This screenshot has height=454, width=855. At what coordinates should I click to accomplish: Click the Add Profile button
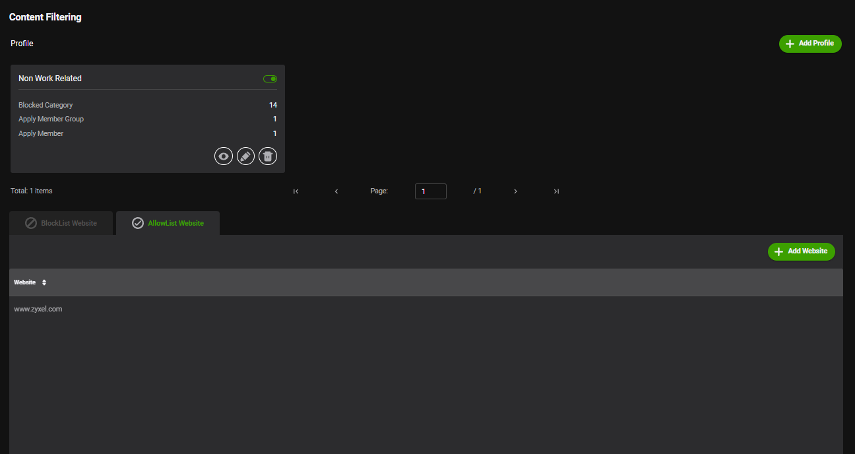click(x=810, y=44)
